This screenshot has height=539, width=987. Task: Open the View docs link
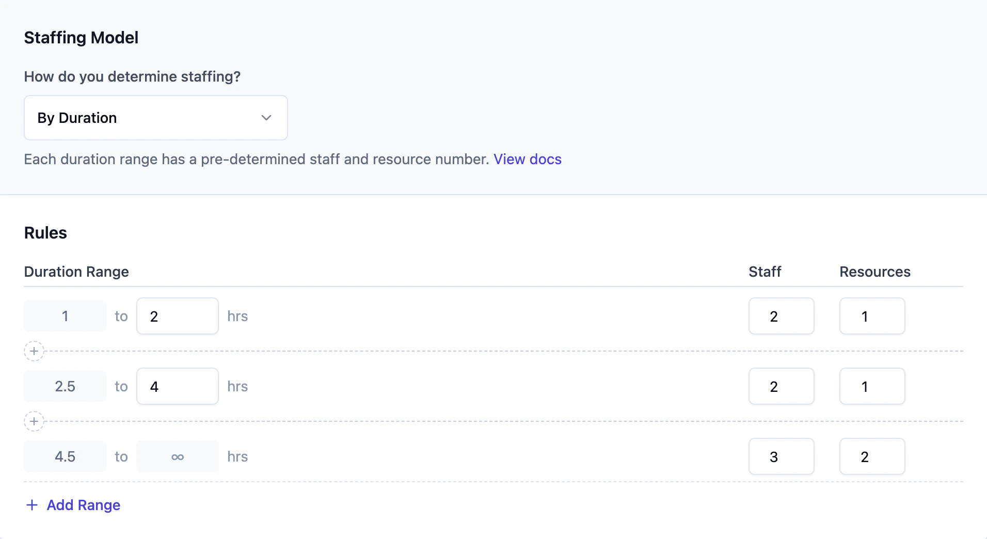pos(527,159)
